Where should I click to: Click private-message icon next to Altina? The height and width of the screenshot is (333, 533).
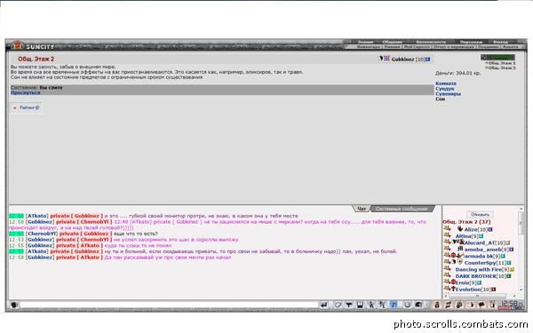point(447,235)
